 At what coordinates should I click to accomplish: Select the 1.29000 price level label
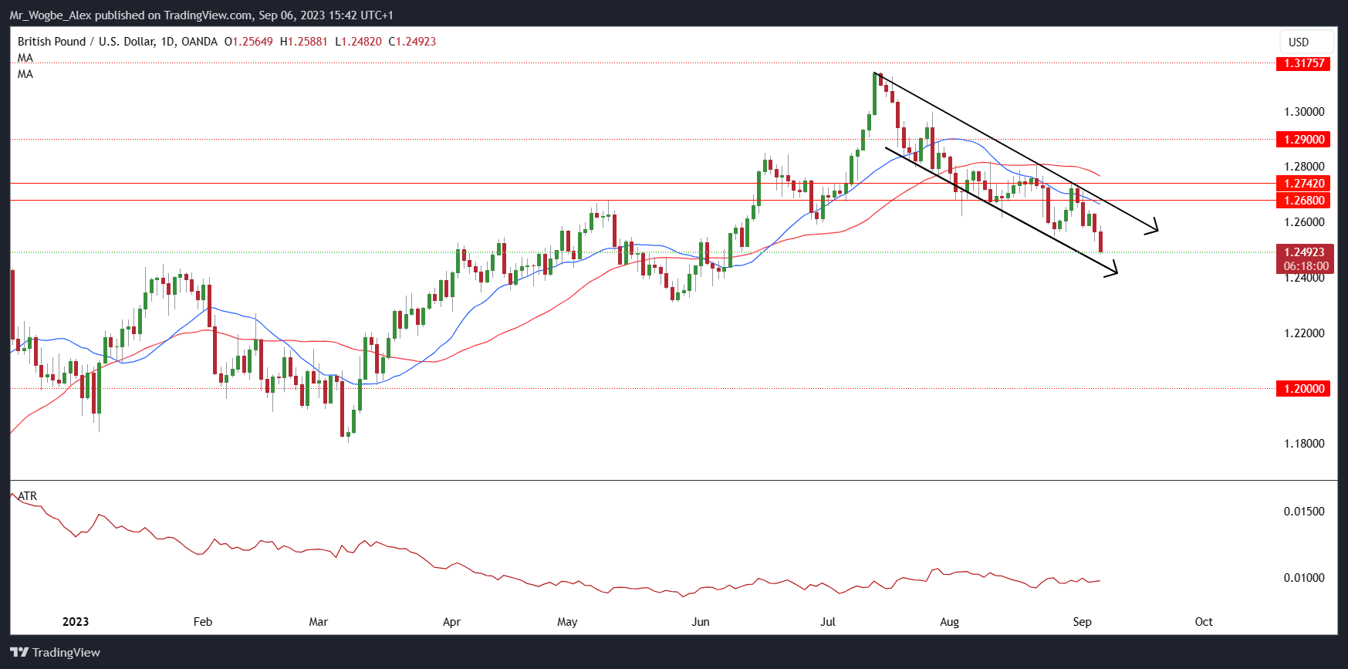(1304, 140)
